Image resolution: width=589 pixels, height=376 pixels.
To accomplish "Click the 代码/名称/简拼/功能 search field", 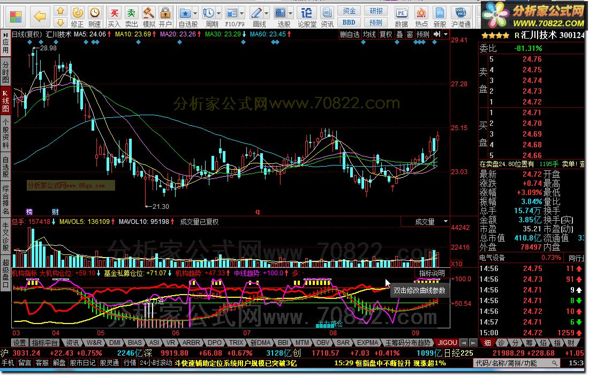I will (517, 363).
